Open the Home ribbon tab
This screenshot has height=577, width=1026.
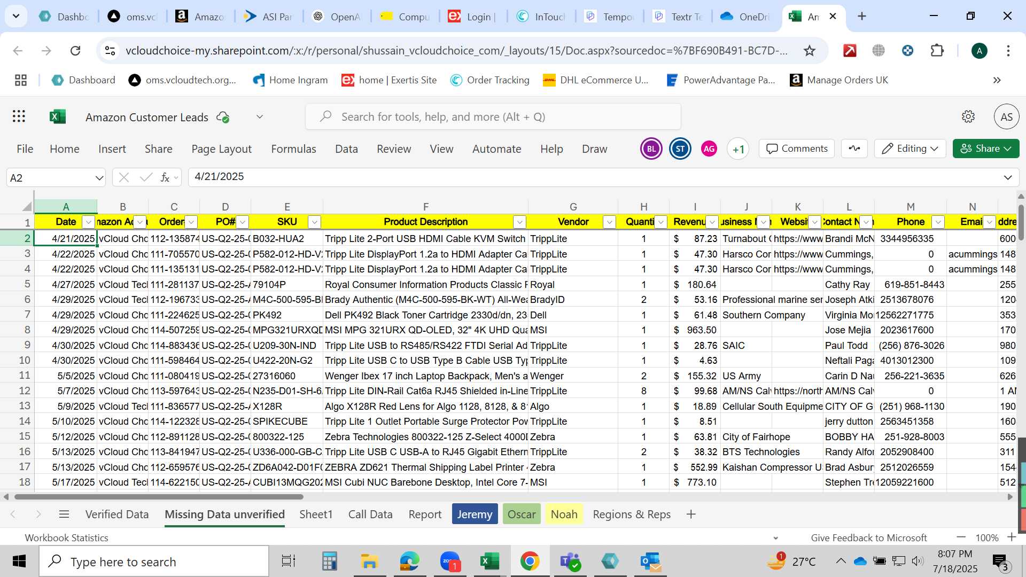coord(65,149)
